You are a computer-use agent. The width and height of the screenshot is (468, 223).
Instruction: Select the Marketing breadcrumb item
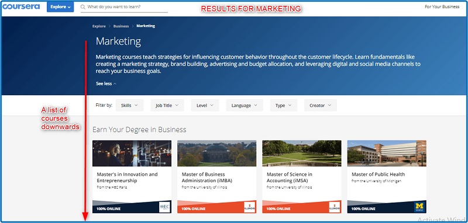click(146, 26)
